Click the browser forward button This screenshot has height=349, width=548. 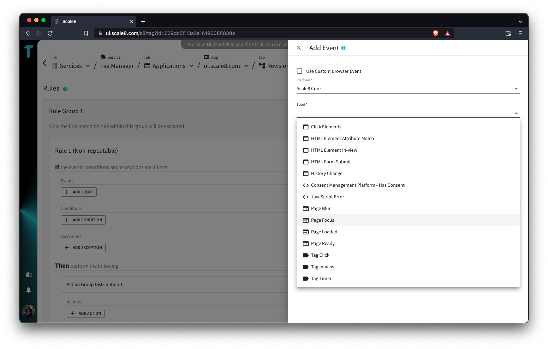[x=39, y=33]
